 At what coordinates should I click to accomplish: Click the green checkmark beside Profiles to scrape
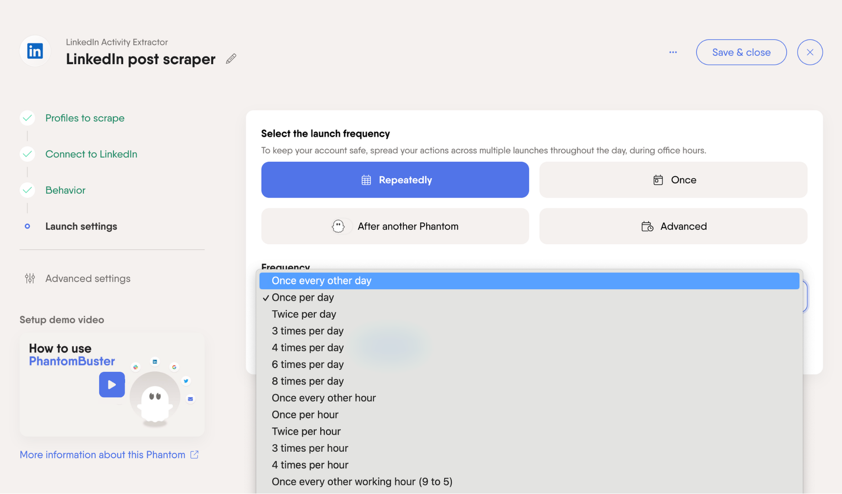coord(27,118)
